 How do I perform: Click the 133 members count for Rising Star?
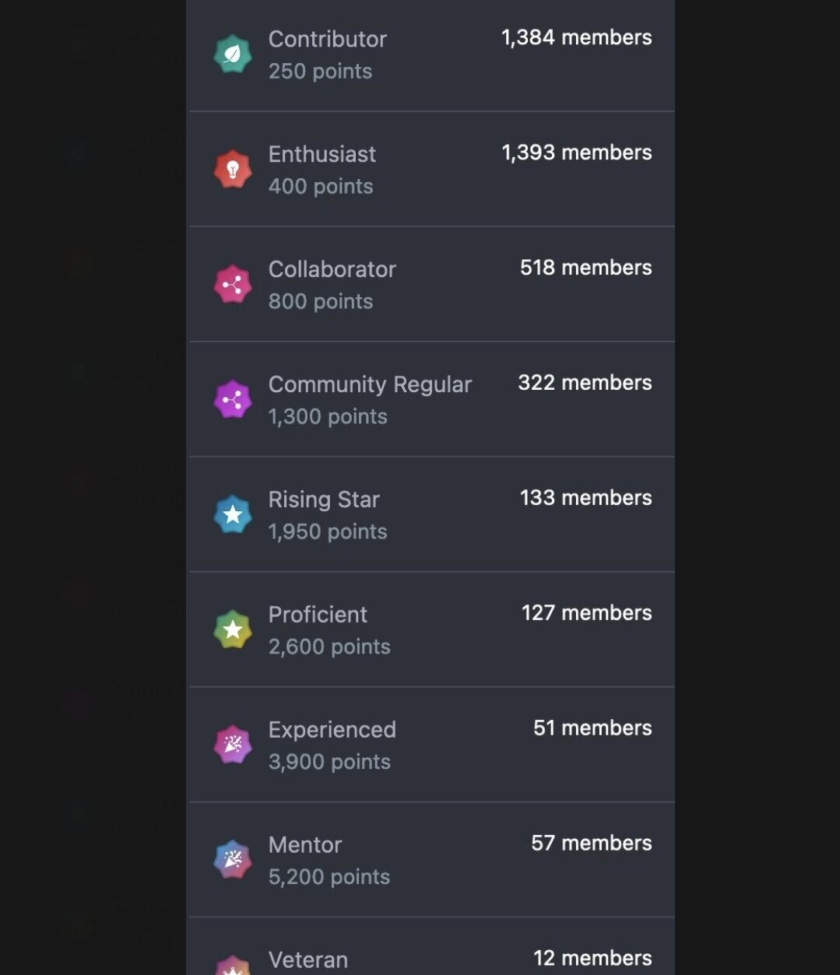[x=585, y=498]
